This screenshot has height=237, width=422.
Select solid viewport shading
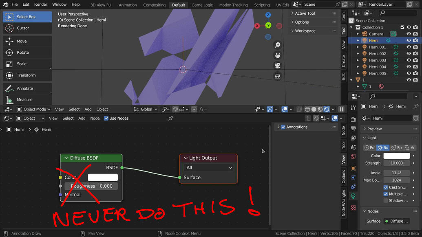[314, 110]
